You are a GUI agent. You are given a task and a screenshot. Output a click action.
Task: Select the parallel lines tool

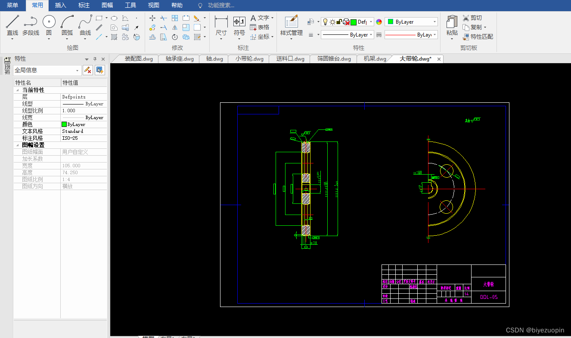99,28
